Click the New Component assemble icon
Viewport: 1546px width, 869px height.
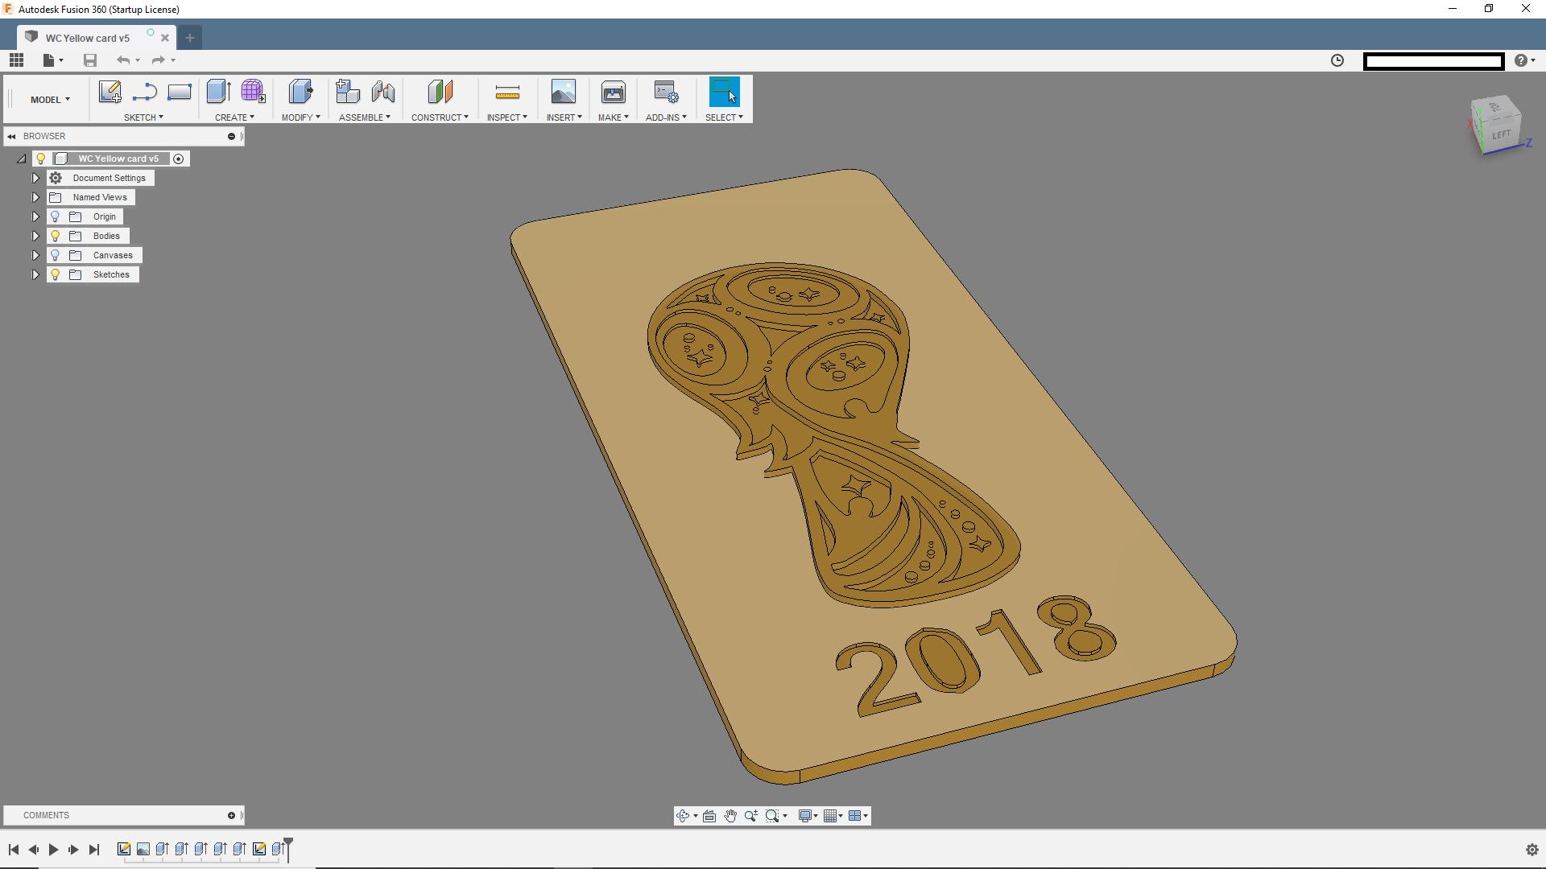348,92
